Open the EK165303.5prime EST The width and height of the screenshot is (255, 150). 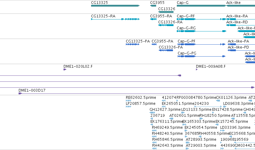(184, 125)
